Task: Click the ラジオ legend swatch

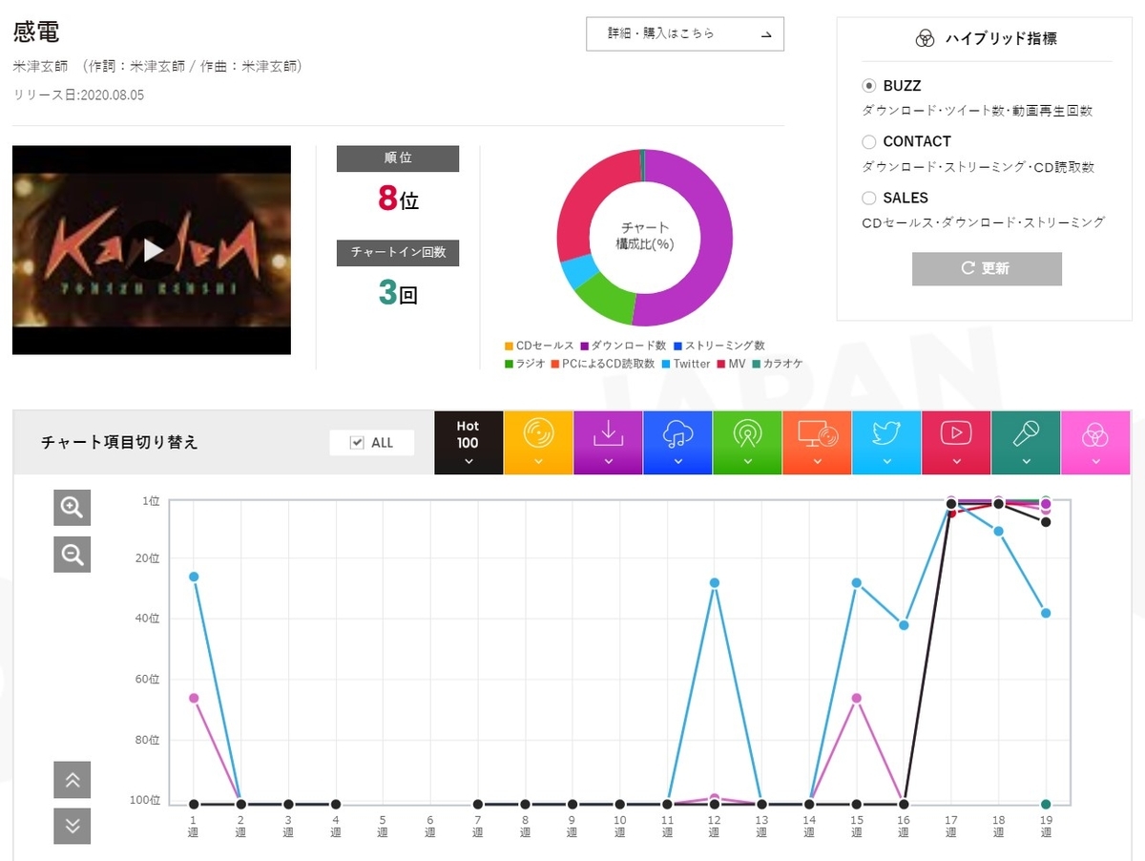Action: click(509, 364)
